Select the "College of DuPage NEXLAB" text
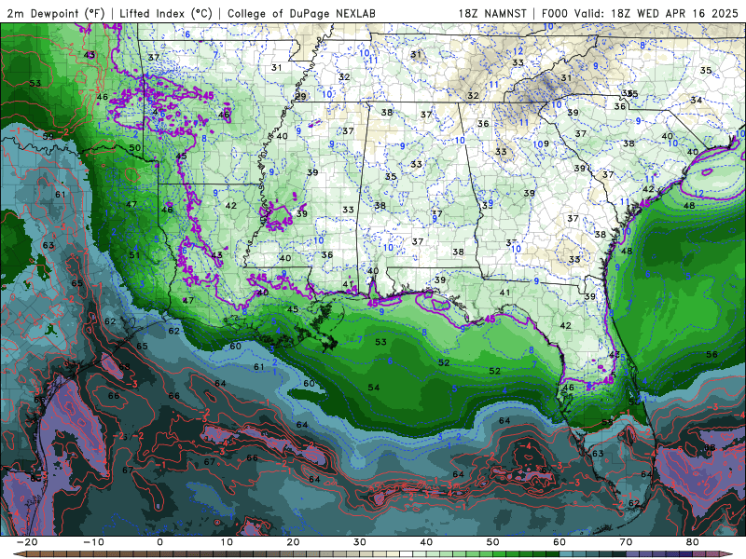The height and width of the screenshot is (559, 746). click(x=301, y=13)
